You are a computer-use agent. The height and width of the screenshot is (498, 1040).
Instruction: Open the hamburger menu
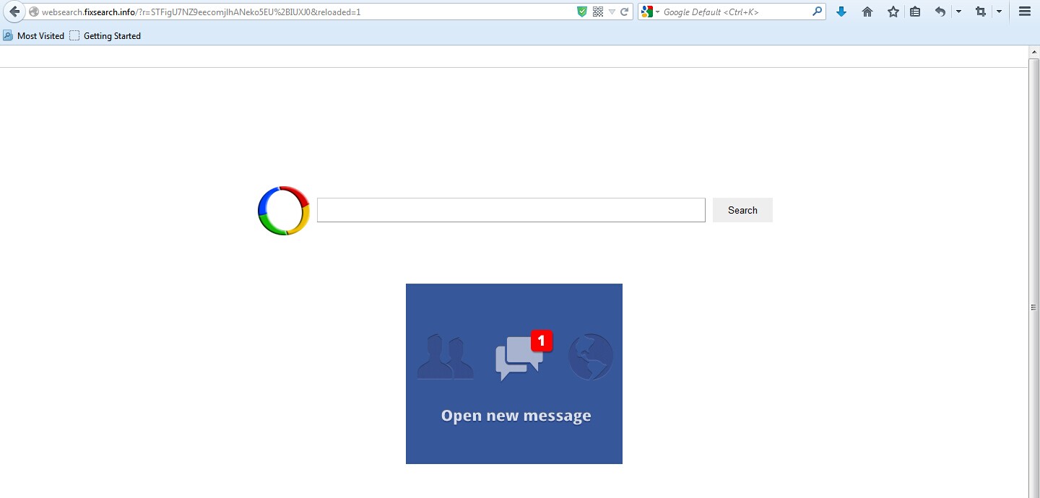(x=1024, y=12)
